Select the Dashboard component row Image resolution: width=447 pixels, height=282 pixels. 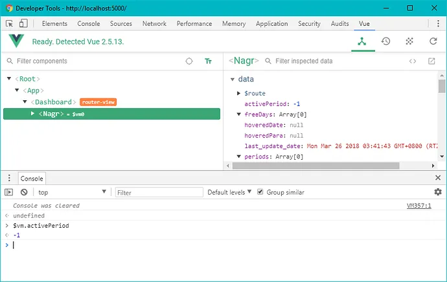tap(111, 102)
